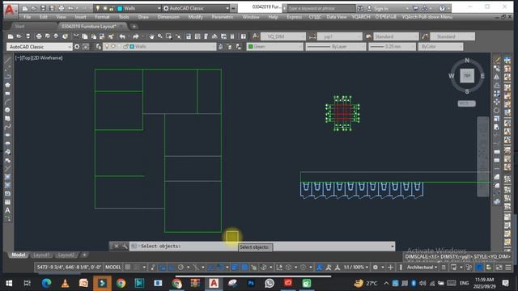Open the AutoCAD application menu logo
The image size is (518, 291).
tap(11, 10)
